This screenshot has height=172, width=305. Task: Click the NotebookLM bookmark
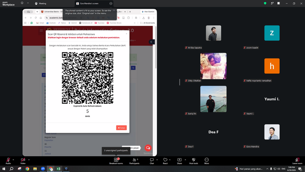(86, 23)
